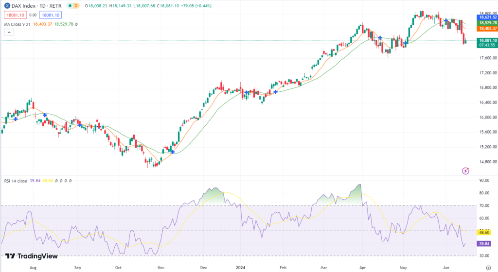Click the orange 18,403.37 price axis label
498x272 pixels.
(487, 29)
